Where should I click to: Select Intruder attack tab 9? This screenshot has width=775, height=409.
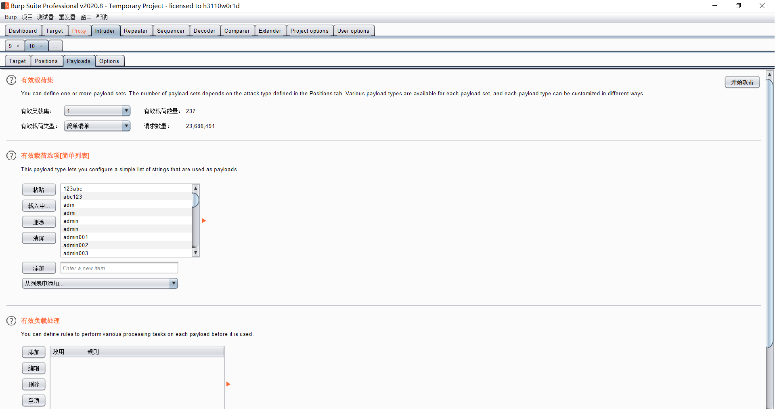(x=10, y=46)
